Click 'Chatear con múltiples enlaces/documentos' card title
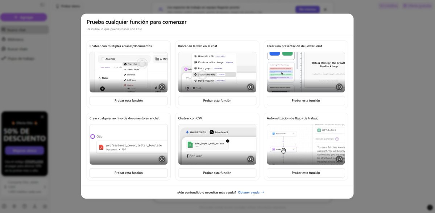The width and height of the screenshot is (435, 213). pyautogui.click(x=121, y=46)
